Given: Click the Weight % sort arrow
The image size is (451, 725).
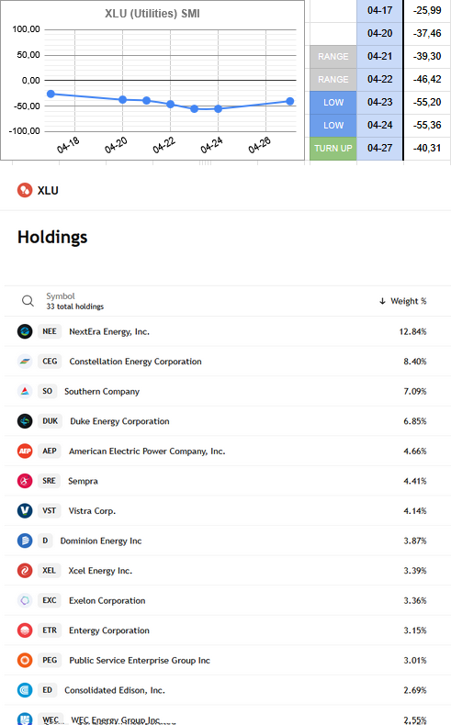Looking at the screenshot, I should click(x=382, y=301).
